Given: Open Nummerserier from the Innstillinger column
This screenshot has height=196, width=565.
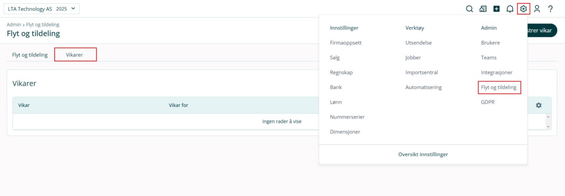Looking at the screenshot, I should (347, 117).
